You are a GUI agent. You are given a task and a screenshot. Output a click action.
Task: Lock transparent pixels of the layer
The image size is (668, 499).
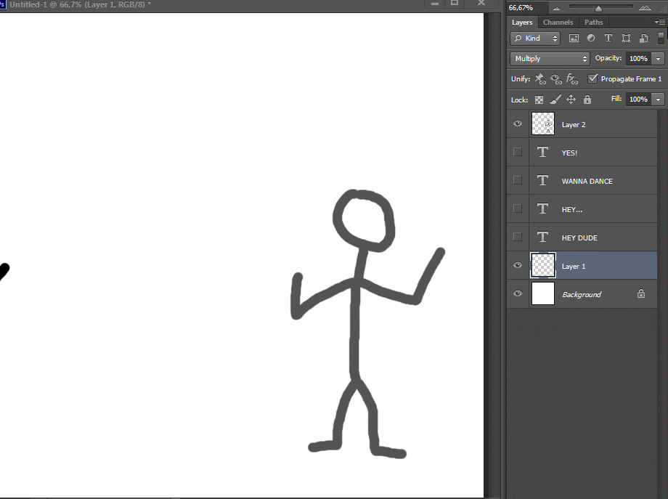539,100
